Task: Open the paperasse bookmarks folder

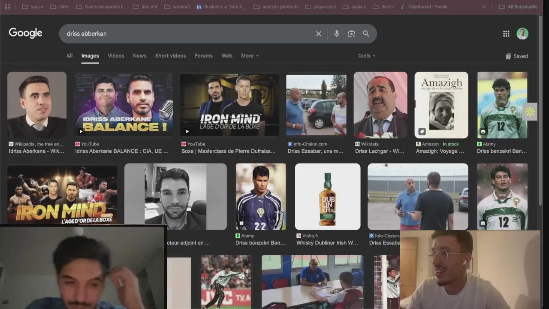Action: pyautogui.click(x=321, y=7)
